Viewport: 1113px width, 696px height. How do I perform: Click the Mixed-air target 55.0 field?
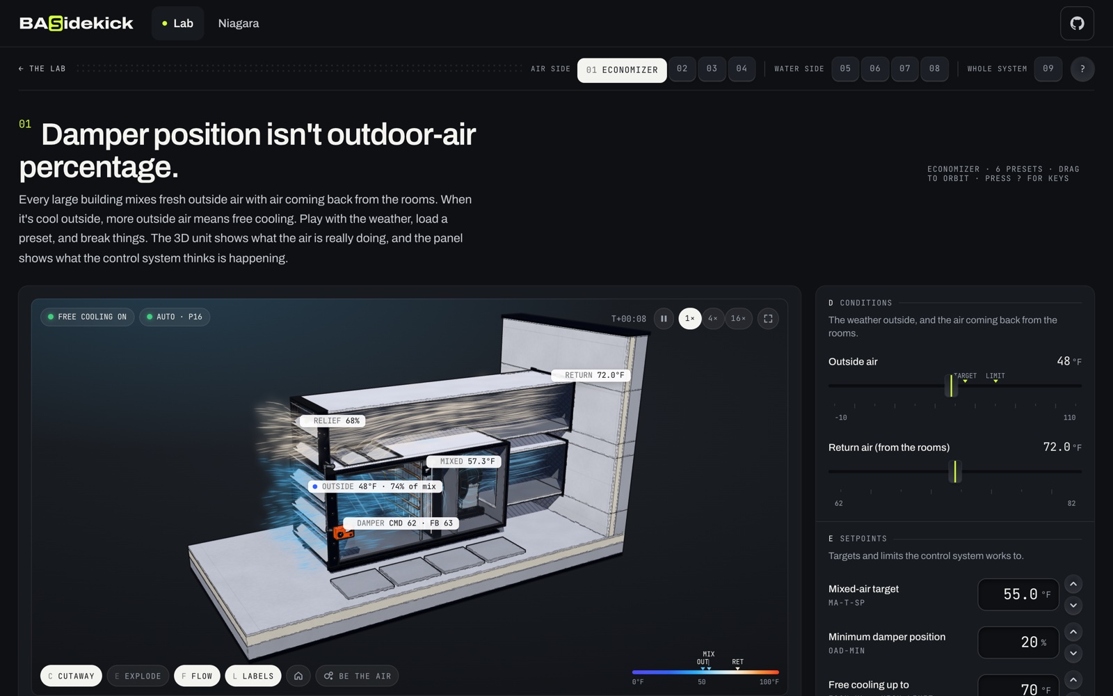tap(1018, 594)
